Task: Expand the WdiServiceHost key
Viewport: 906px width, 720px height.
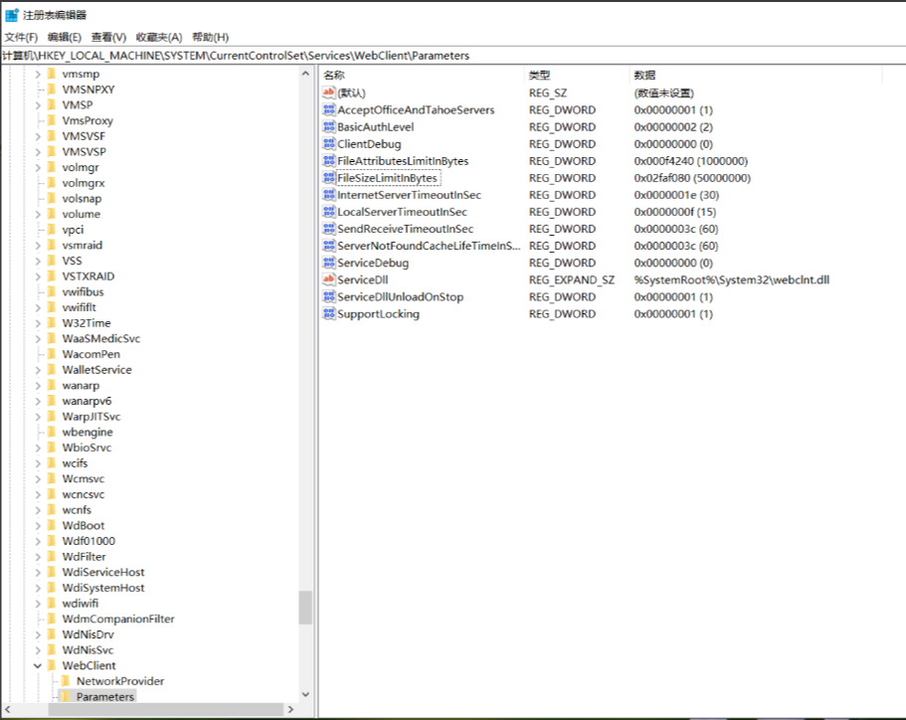Action: 38,572
